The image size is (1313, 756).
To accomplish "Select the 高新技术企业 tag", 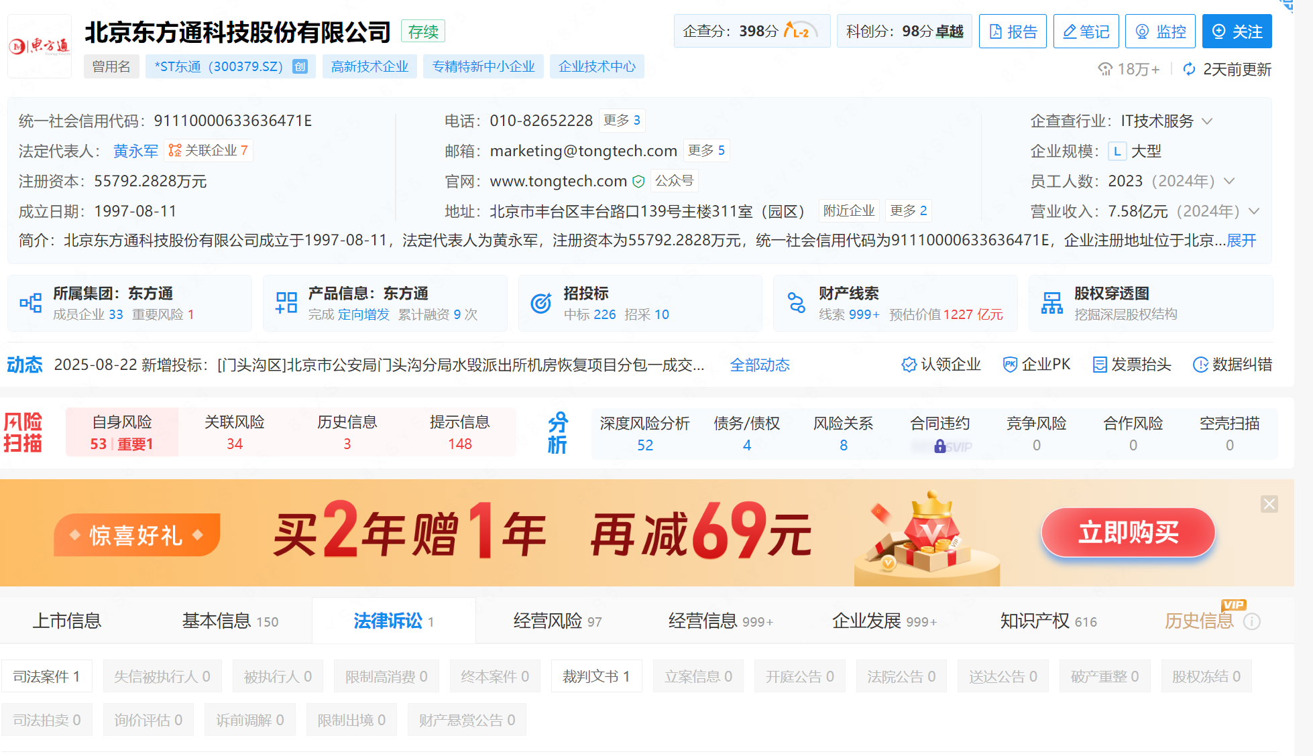I will point(369,66).
